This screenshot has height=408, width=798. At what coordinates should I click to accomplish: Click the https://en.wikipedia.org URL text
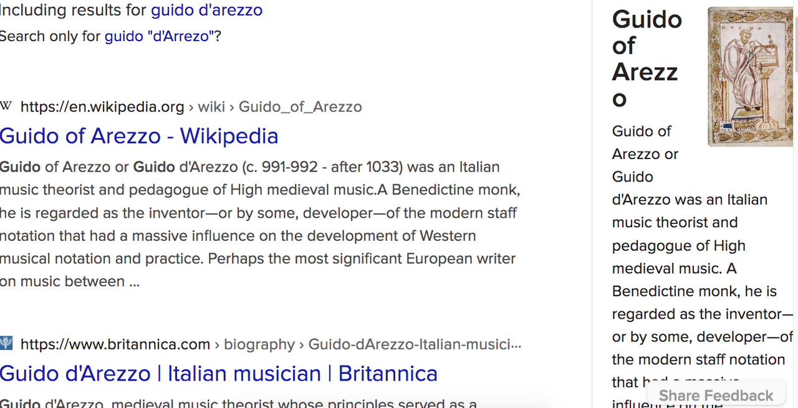102,107
